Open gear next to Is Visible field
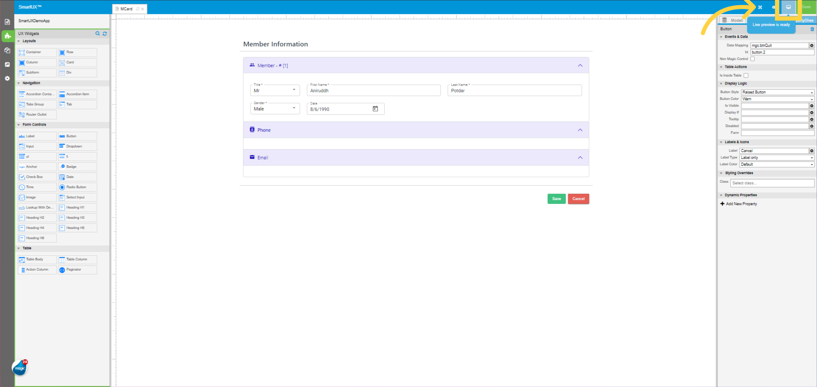Image resolution: width=817 pixels, height=387 pixels. coord(811,106)
